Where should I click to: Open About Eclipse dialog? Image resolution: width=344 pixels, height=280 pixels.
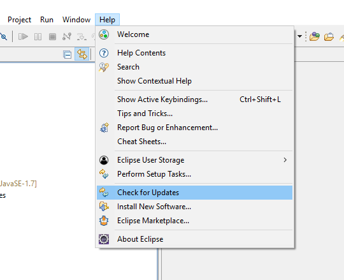pos(194,239)
